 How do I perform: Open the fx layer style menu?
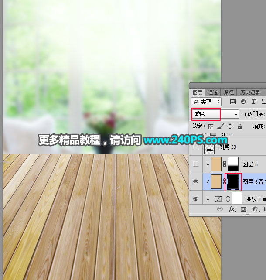(x=232, y=209)
